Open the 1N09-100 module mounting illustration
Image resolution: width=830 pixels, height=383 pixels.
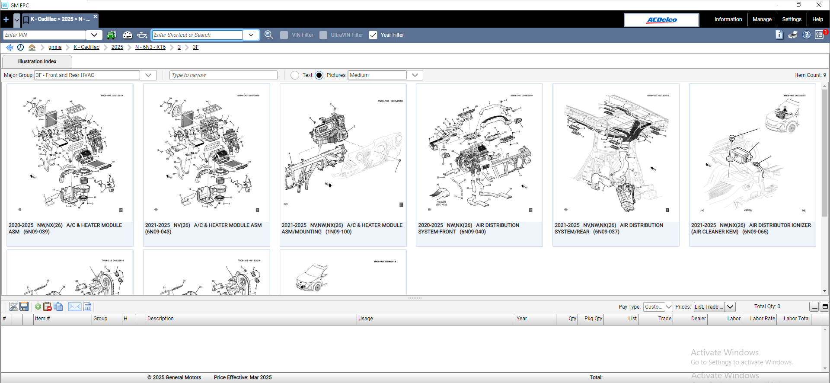pyautogui.click(x=343, y=165)
